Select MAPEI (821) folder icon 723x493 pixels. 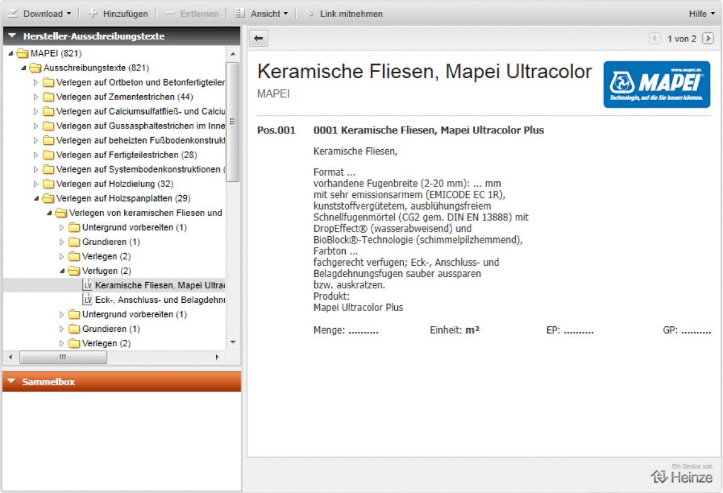(22, 54)
